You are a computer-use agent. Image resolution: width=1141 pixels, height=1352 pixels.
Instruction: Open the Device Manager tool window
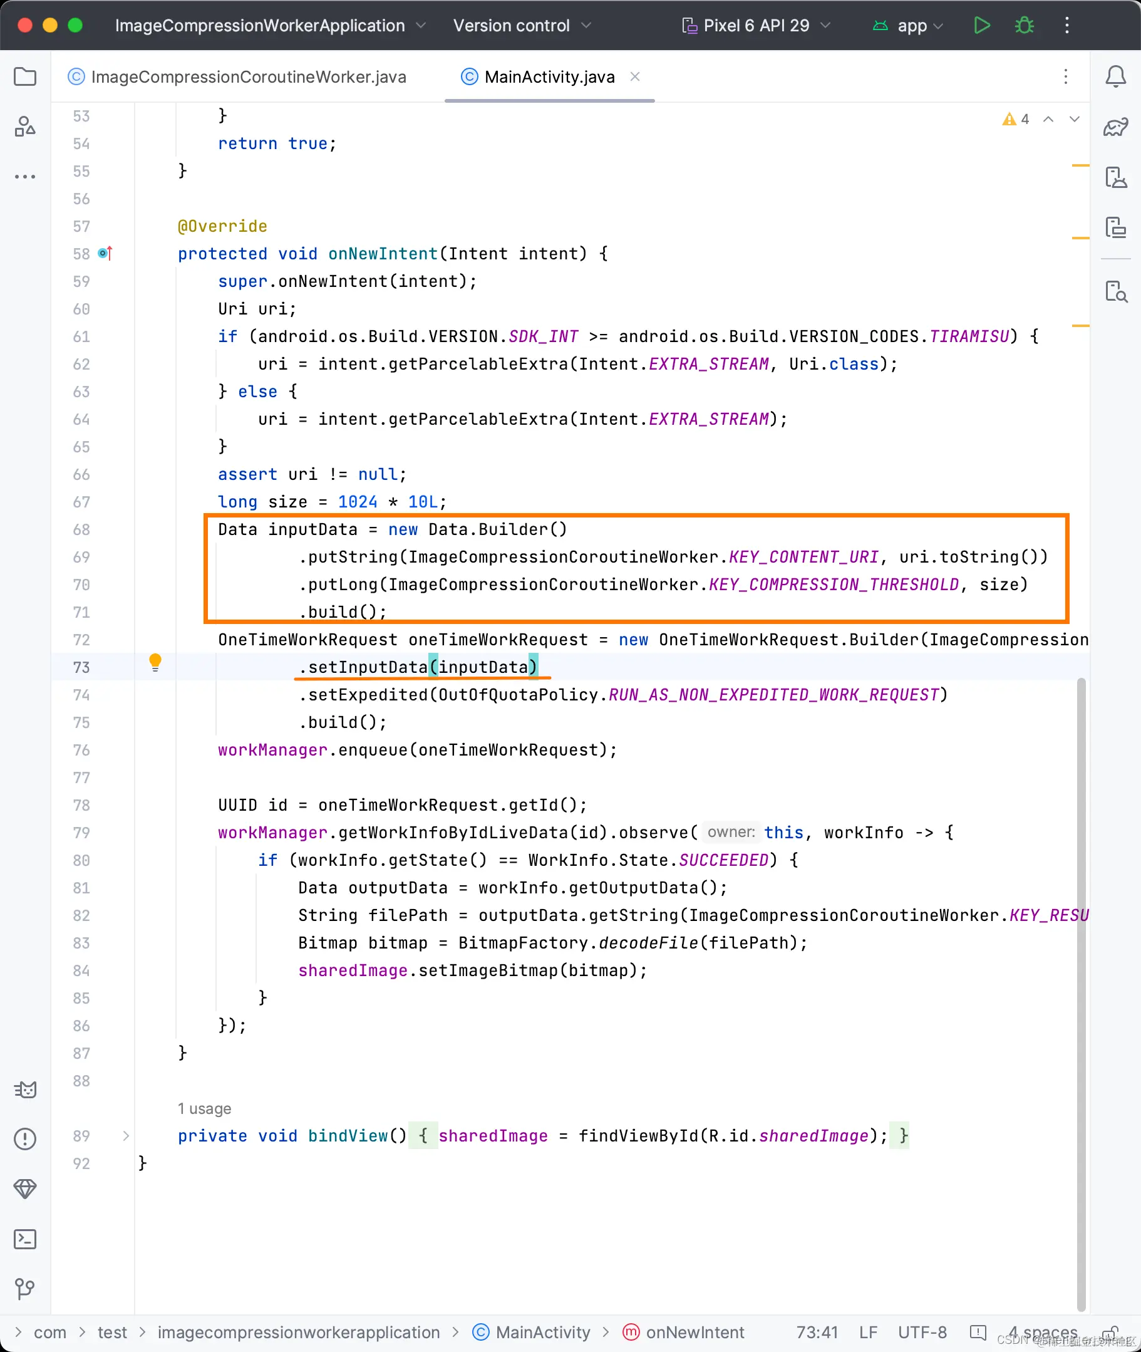coord(1116,177)
